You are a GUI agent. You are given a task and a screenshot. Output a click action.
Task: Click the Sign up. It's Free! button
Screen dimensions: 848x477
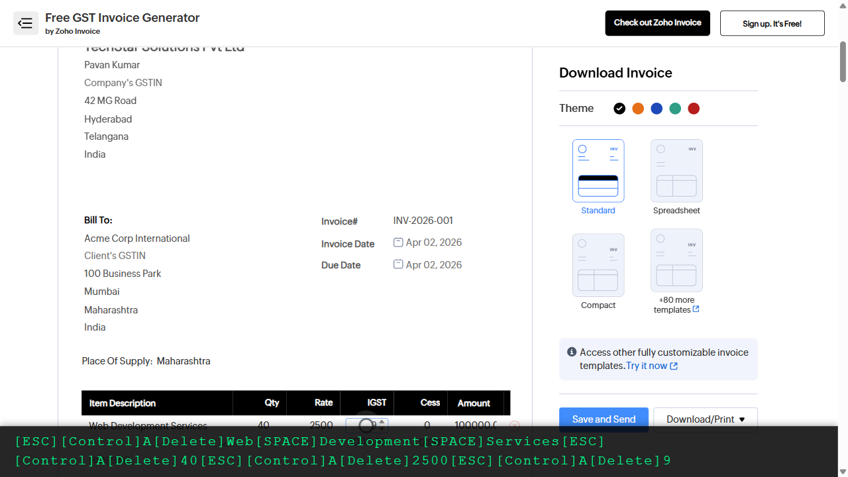click(x=772, y=23)
